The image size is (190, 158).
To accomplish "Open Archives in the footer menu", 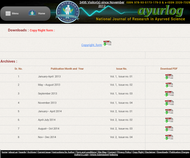I will coord(32,152).
